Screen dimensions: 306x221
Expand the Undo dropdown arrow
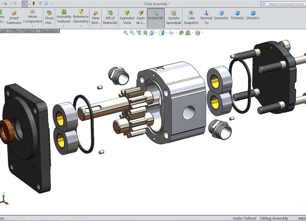click(20, 4)
